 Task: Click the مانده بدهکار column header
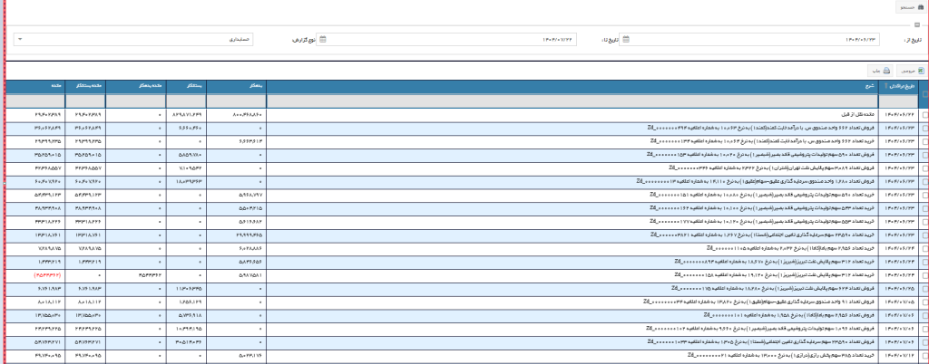coord(136,87)
